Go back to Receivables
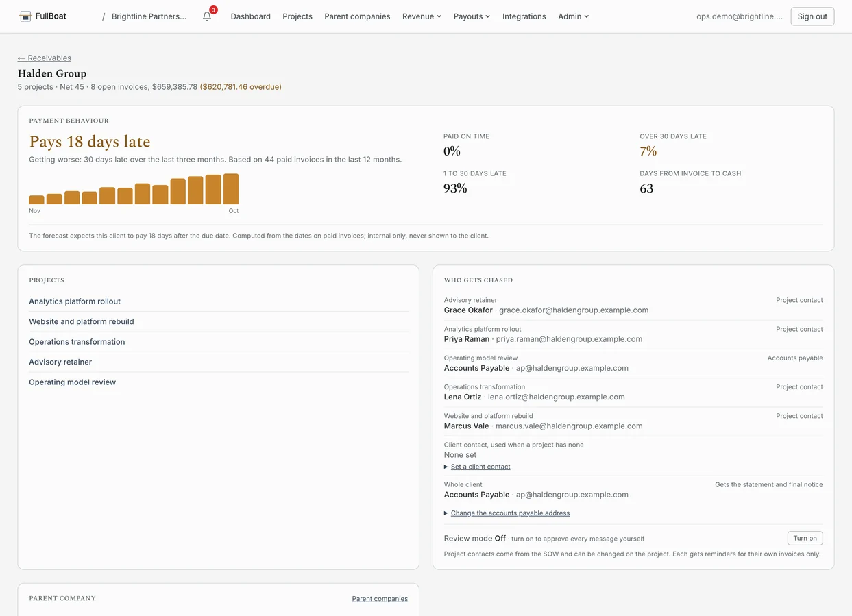The width and height of the screenshot is (852, 616). (45, 58)
